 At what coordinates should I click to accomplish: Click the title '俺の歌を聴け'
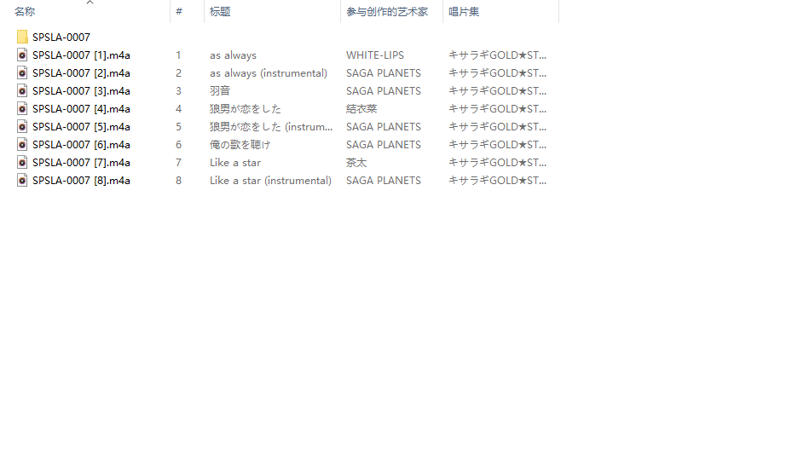tap(240, 145)
